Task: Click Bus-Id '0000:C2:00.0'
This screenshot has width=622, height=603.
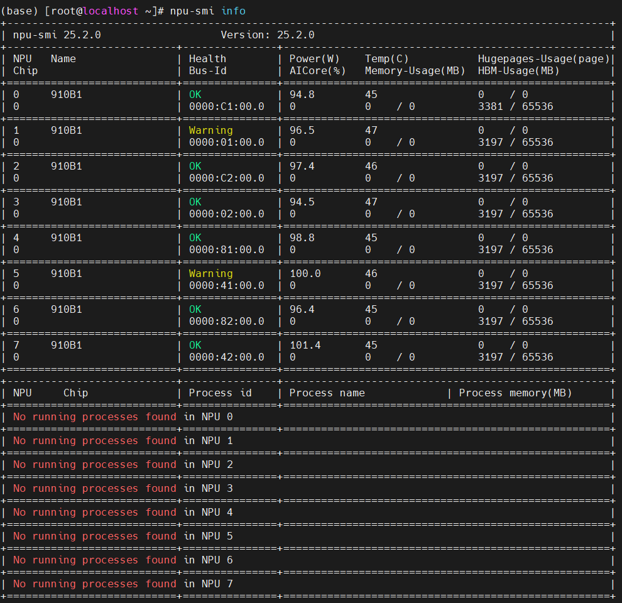Action: click(x=227, y=178)
